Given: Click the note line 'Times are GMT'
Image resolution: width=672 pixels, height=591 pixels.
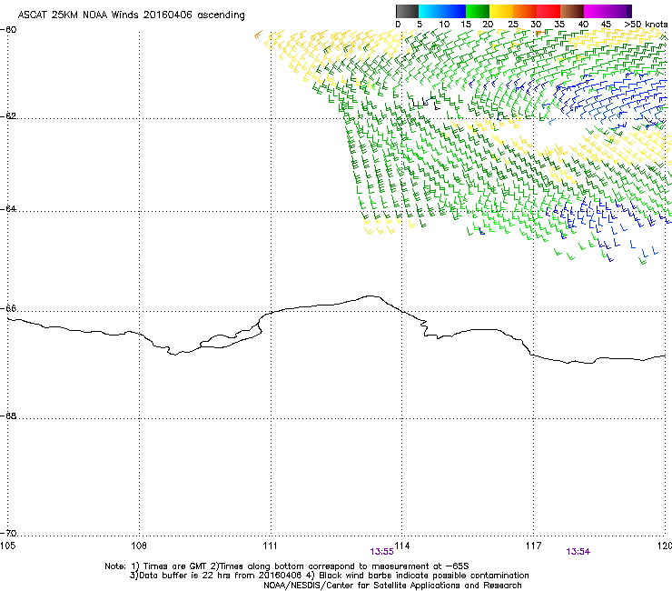Looking at the screenshot, I should [x=174, y=566].
